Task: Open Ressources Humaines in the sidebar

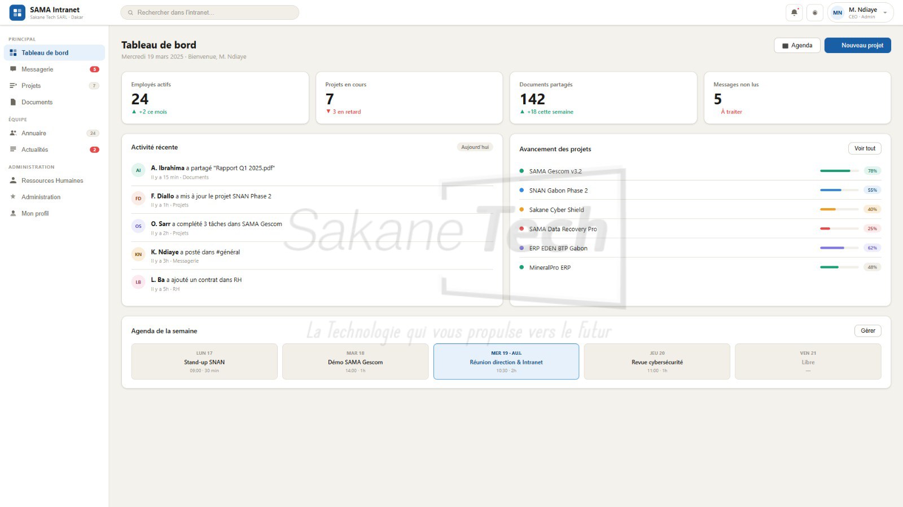Action: [x=54, y=180]
